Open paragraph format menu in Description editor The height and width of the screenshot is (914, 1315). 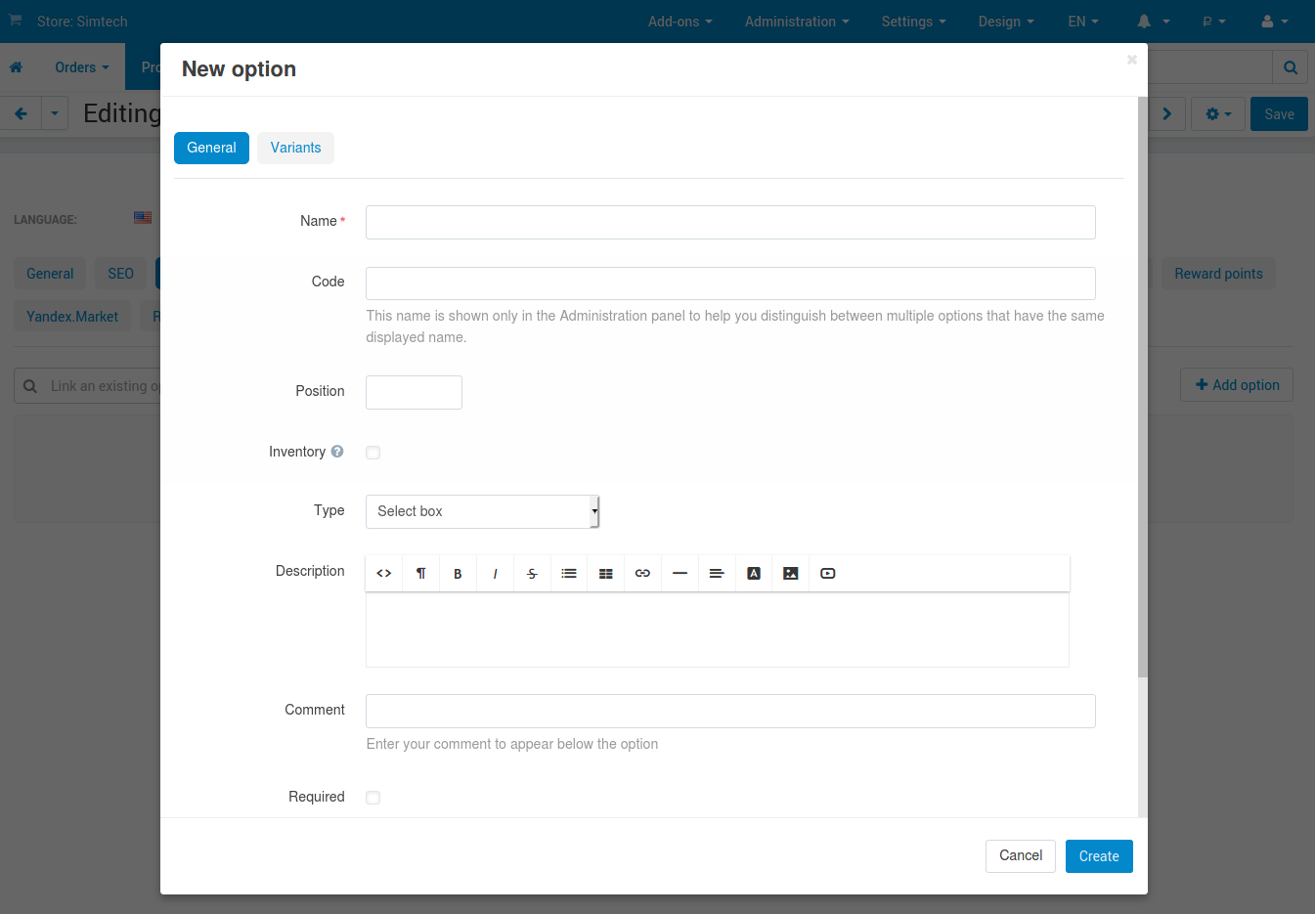pos(421,574)
